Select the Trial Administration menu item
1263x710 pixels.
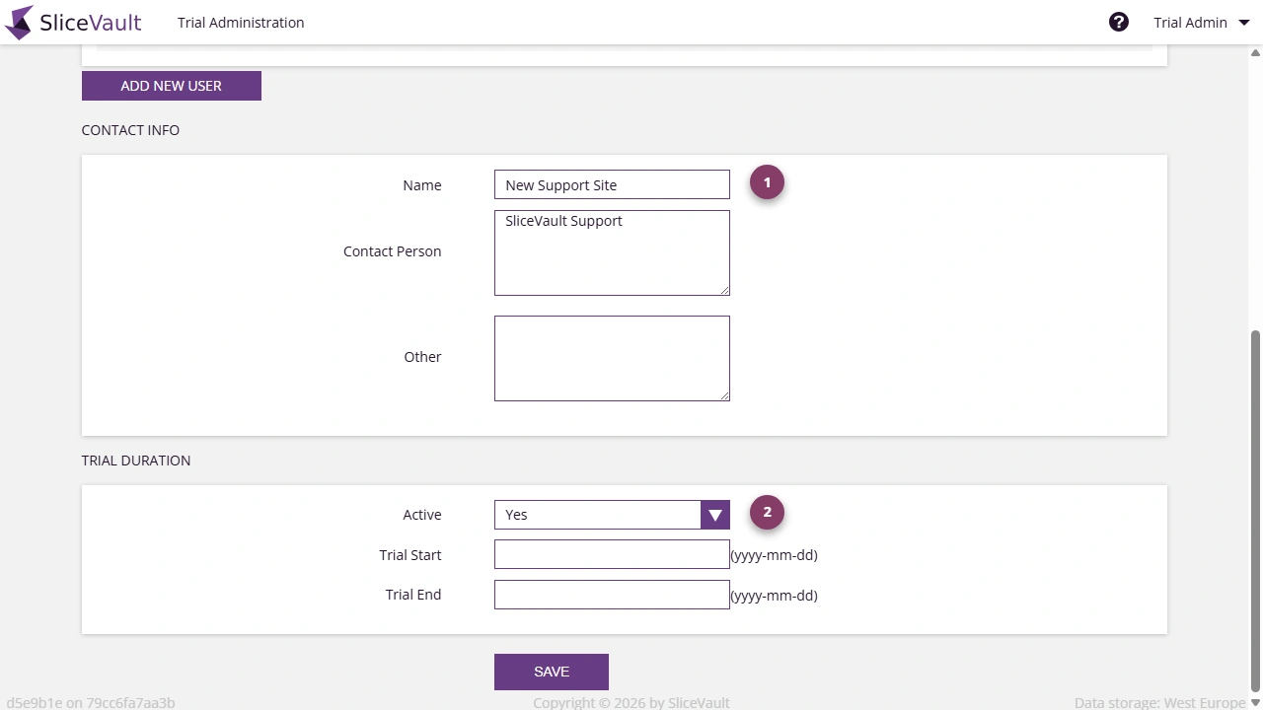click(240, 22)
